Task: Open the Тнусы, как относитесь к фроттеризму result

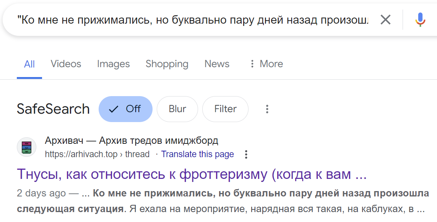Action: 192,174
